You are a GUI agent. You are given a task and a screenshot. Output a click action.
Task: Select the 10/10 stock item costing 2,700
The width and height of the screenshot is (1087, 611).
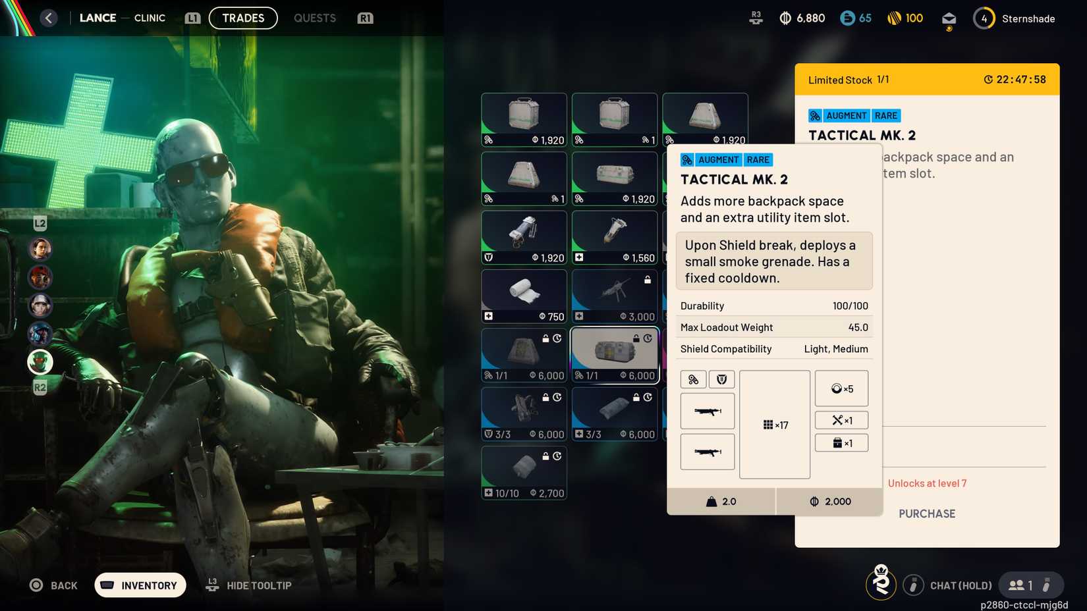(x=524, y=472)
